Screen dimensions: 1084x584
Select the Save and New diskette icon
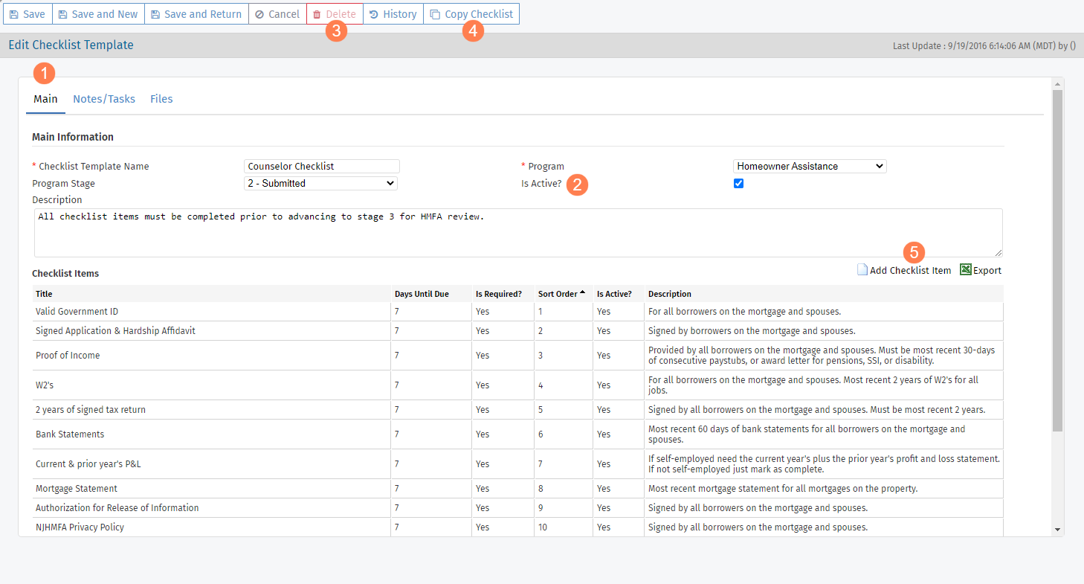pyautogui.click(x=65, y=13)
